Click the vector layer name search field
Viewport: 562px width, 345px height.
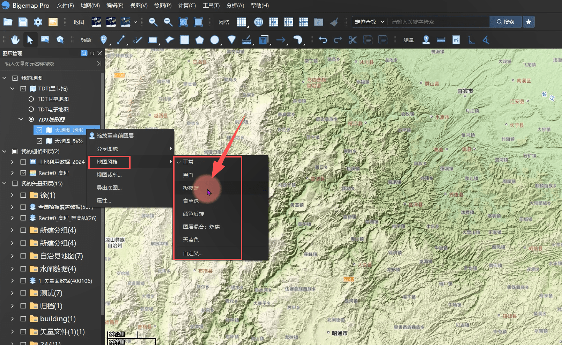tap(49, 64)
